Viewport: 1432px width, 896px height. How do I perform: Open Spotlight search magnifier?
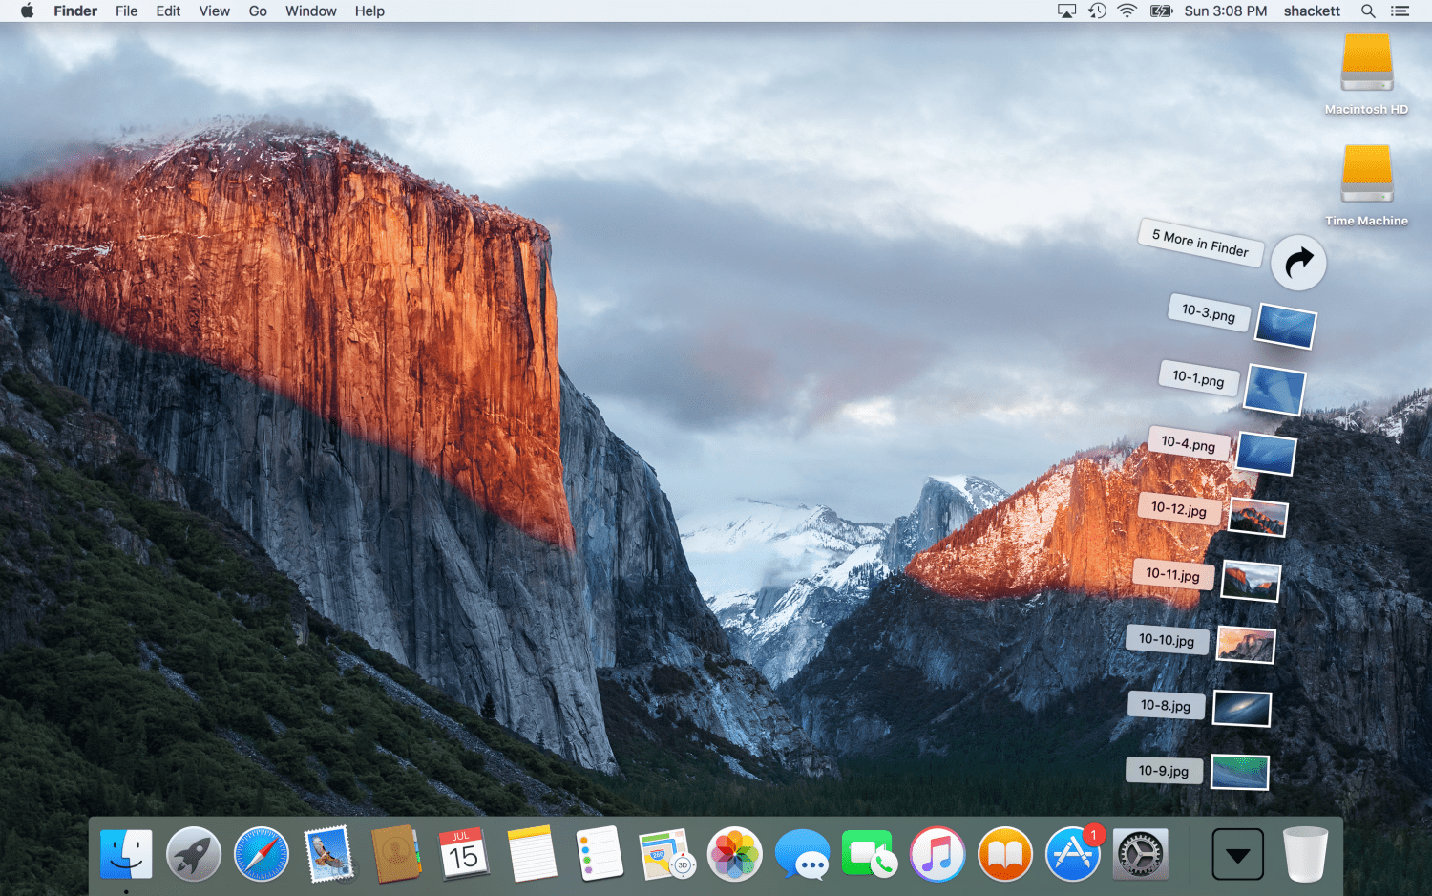click(1368, 11)
